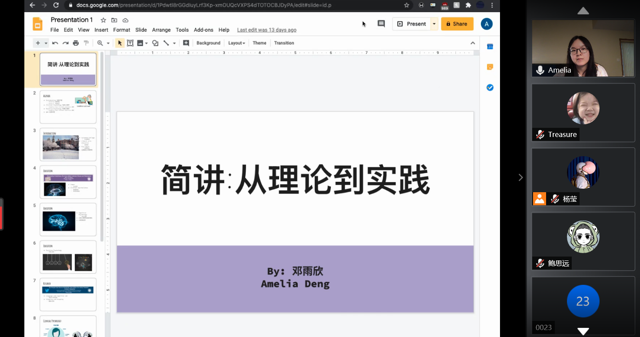Open the File menu
The height and width of the screenshot is (337, 640).
(x=55, y=30)
